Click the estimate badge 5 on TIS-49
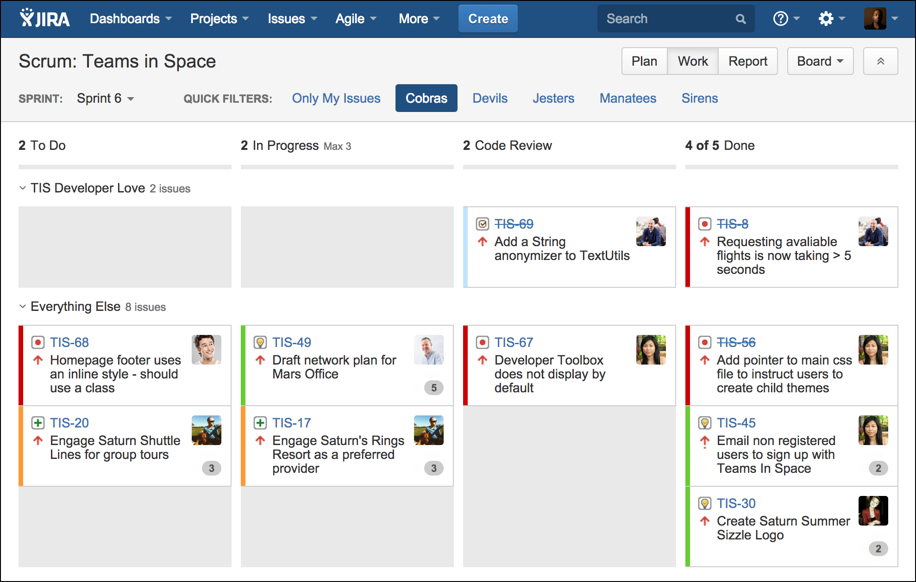Image resolution: width=916 pixels, height=582 pixels. [434, 388]
